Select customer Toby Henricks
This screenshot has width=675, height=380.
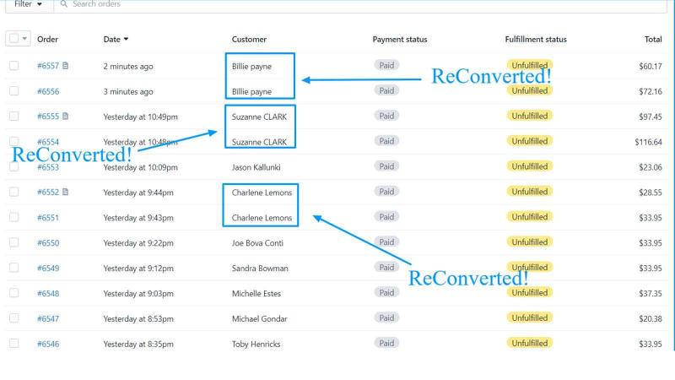tap(256, 344)
